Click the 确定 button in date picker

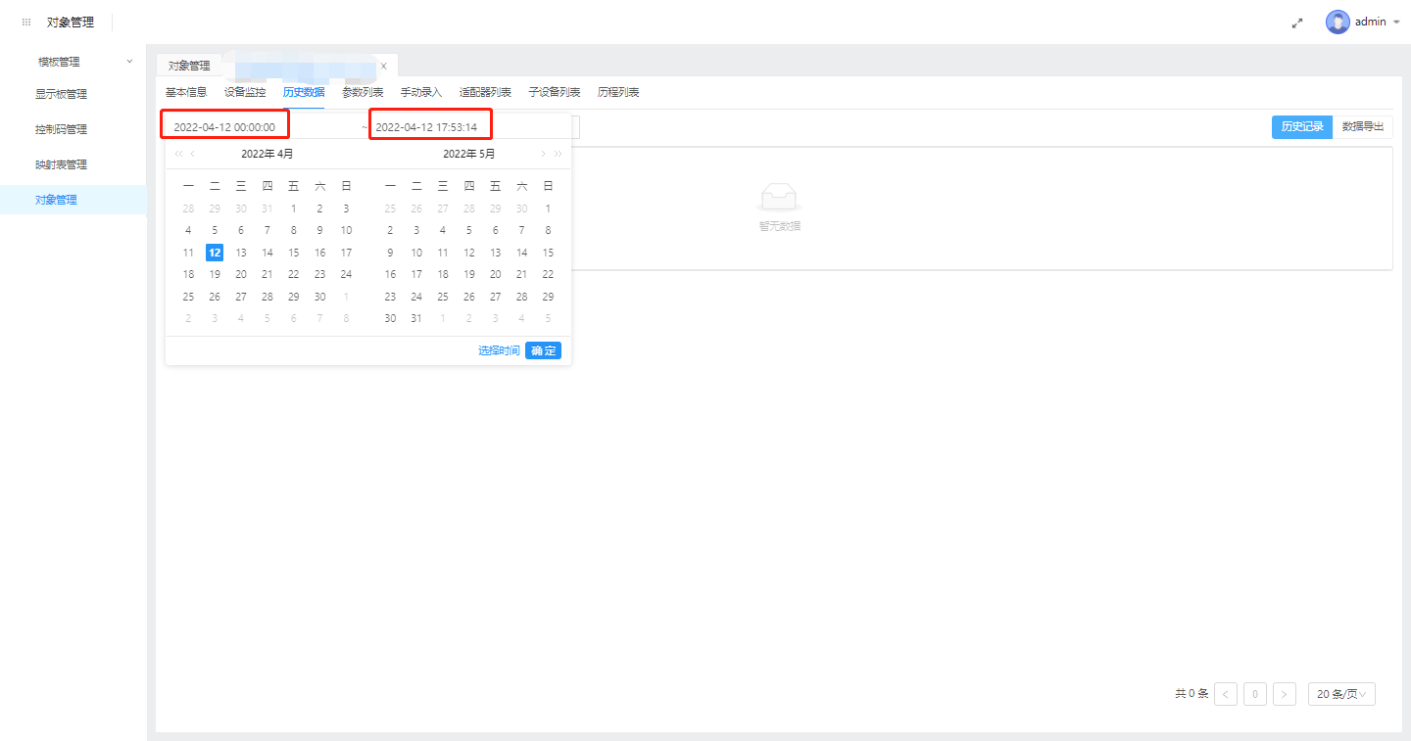point(543,350)
